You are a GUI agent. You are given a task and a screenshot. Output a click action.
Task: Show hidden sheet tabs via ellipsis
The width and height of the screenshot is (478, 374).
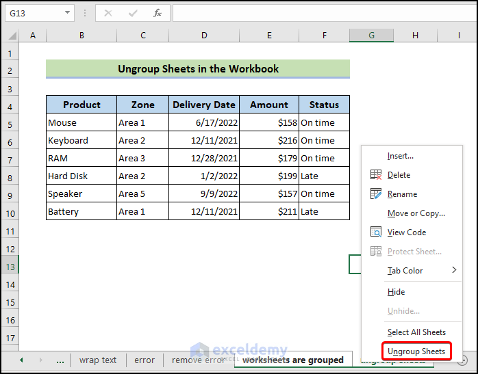[x=60, y=360]
